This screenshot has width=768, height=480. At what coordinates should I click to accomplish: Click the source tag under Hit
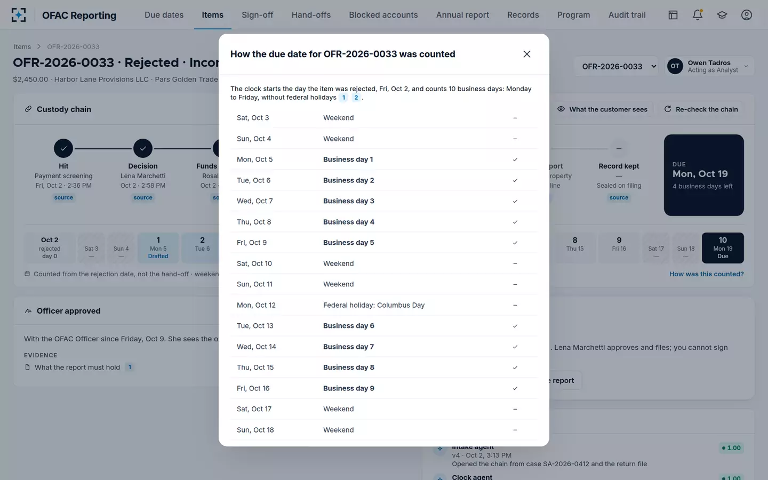63,198
